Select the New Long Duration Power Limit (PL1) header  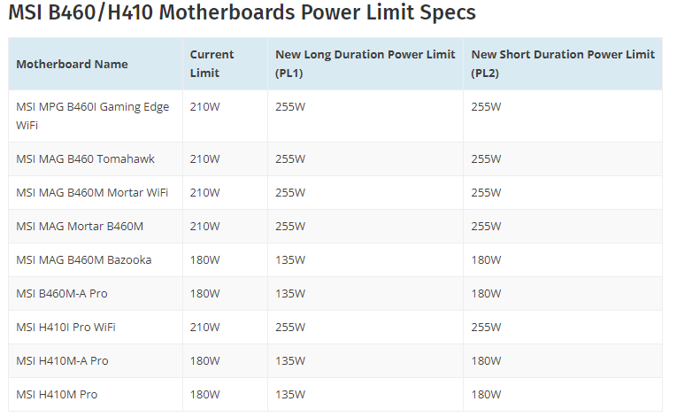[365, 64]
